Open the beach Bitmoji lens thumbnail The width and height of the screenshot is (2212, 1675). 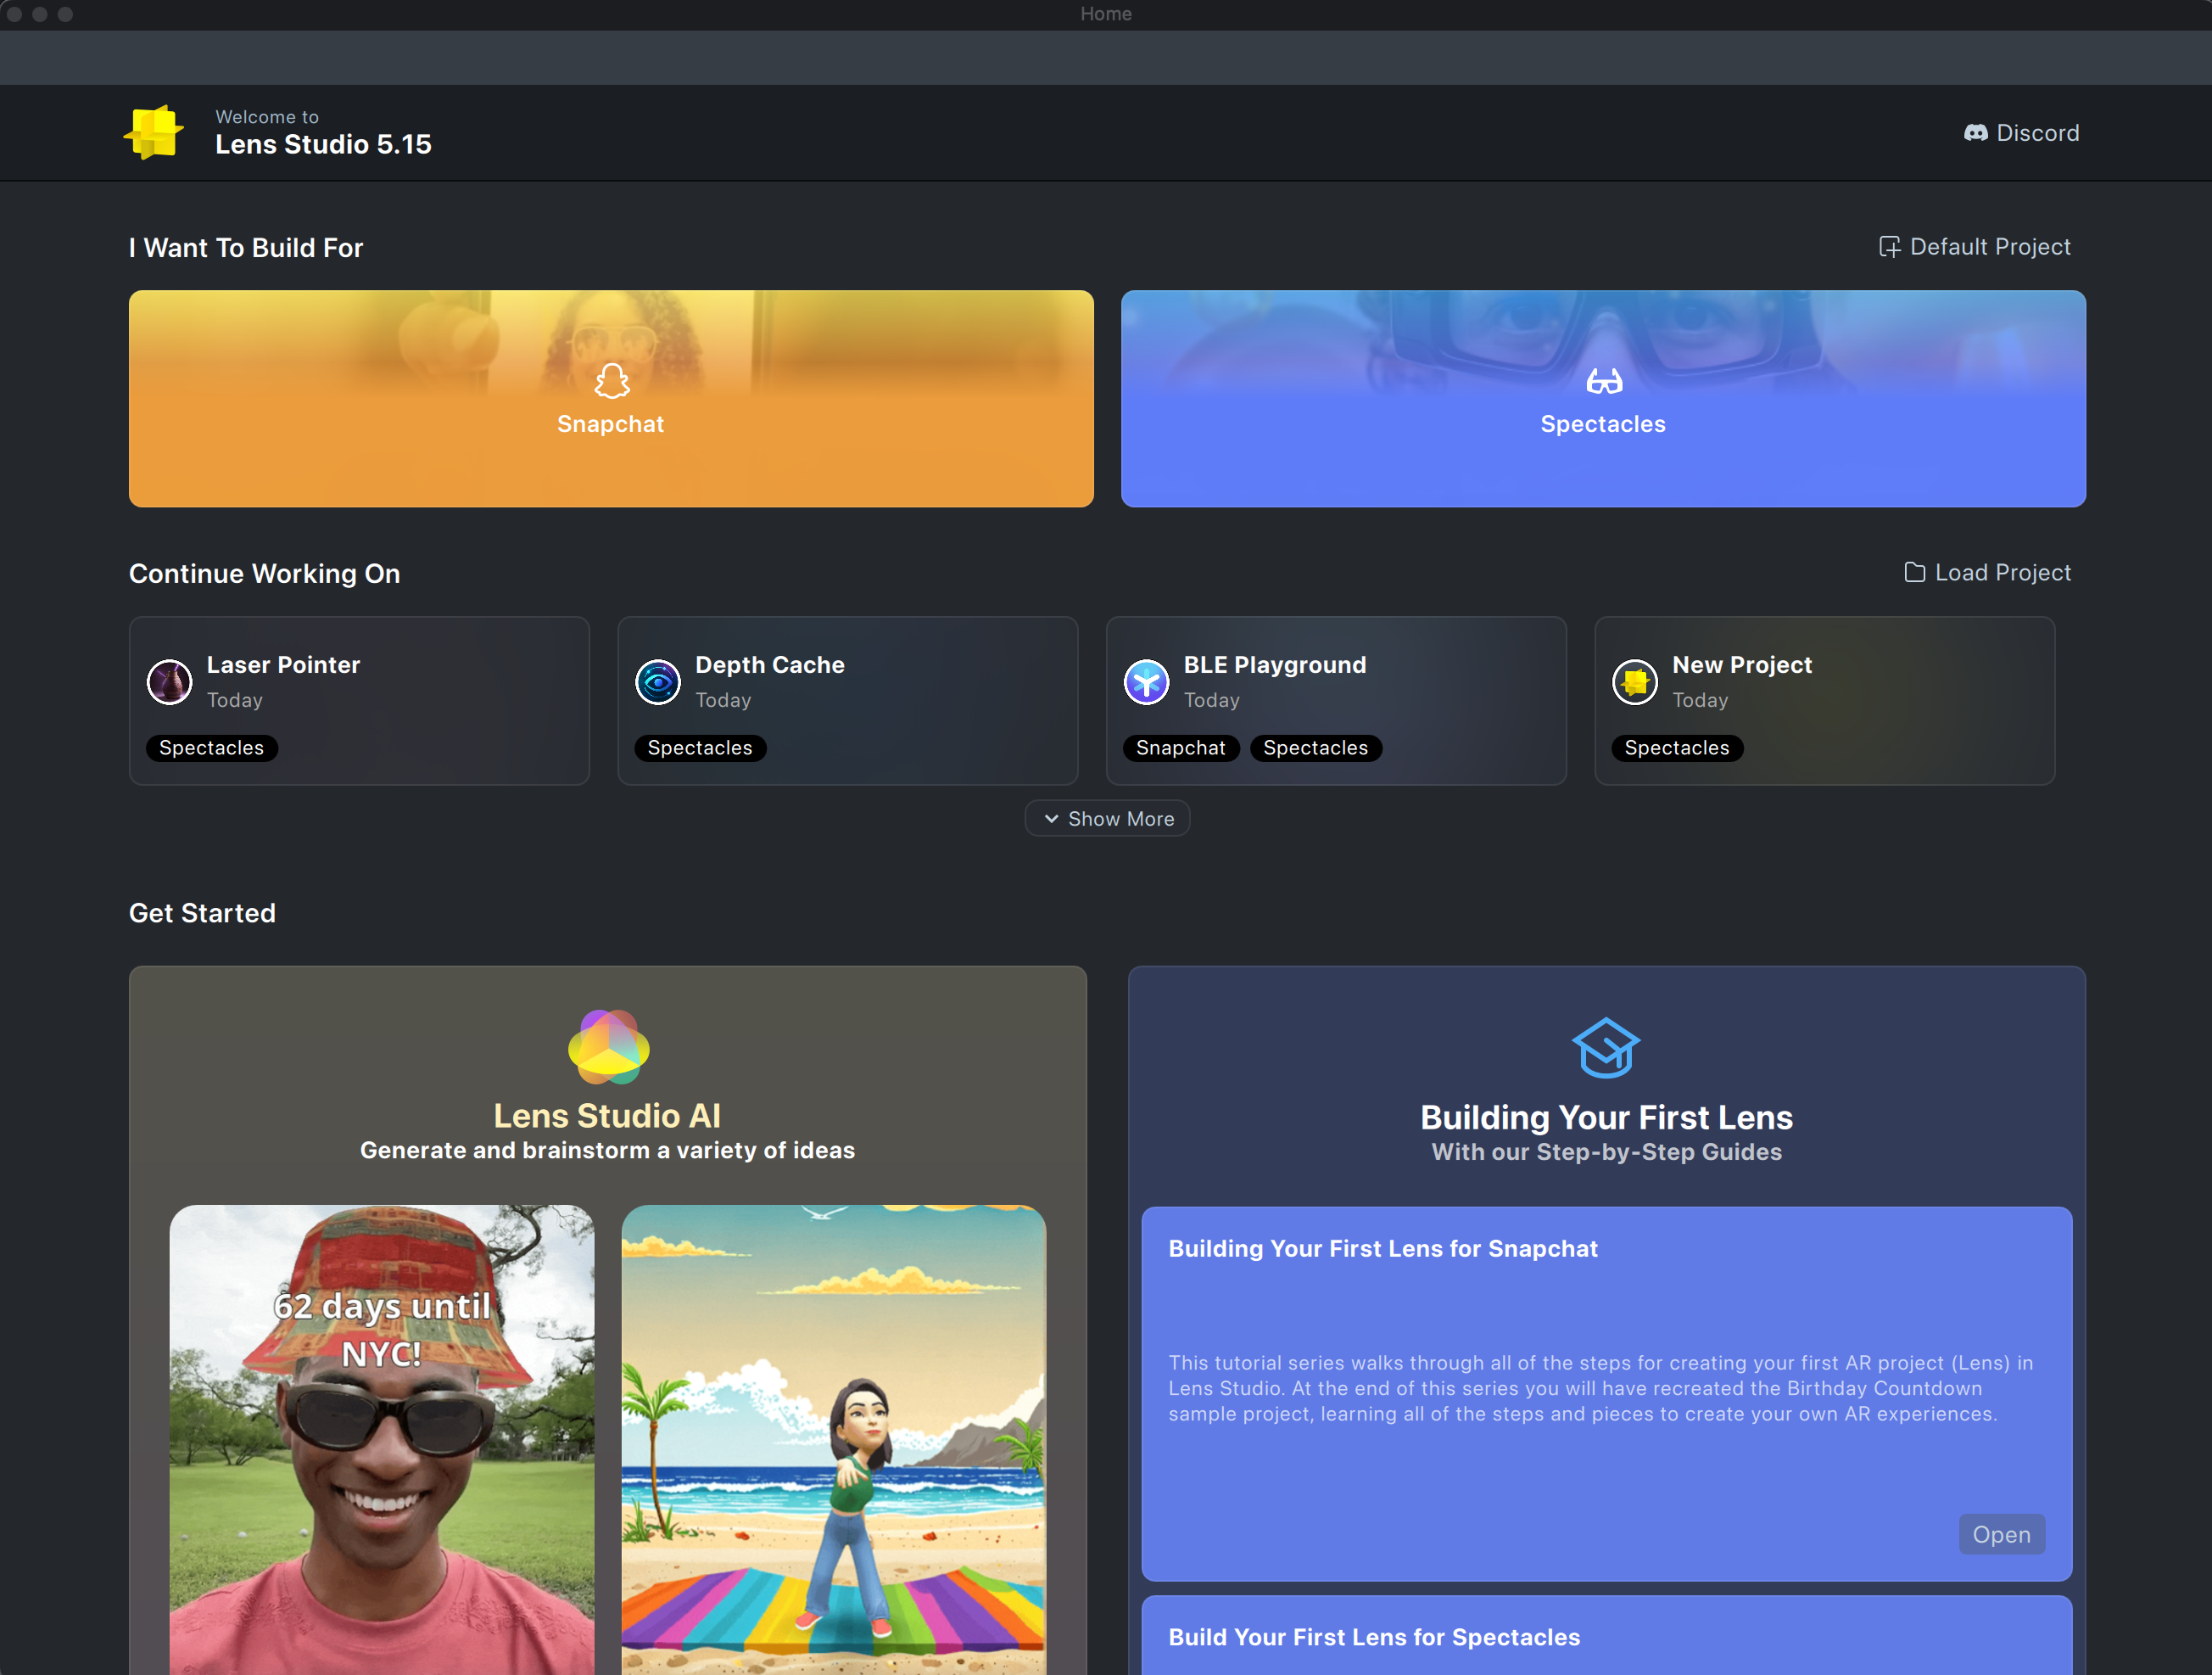tap(833, 1439)
